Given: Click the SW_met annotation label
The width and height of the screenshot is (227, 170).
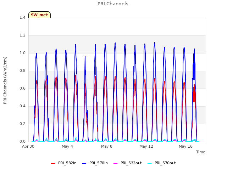Looking at the screenshot, I should [39, 15].
